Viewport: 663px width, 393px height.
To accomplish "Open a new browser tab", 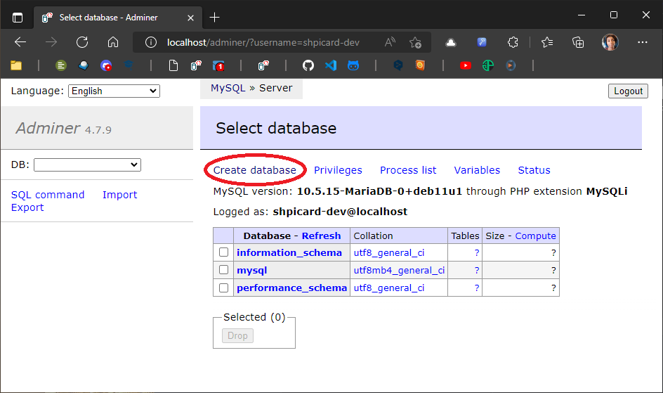I will coord(214,18).
